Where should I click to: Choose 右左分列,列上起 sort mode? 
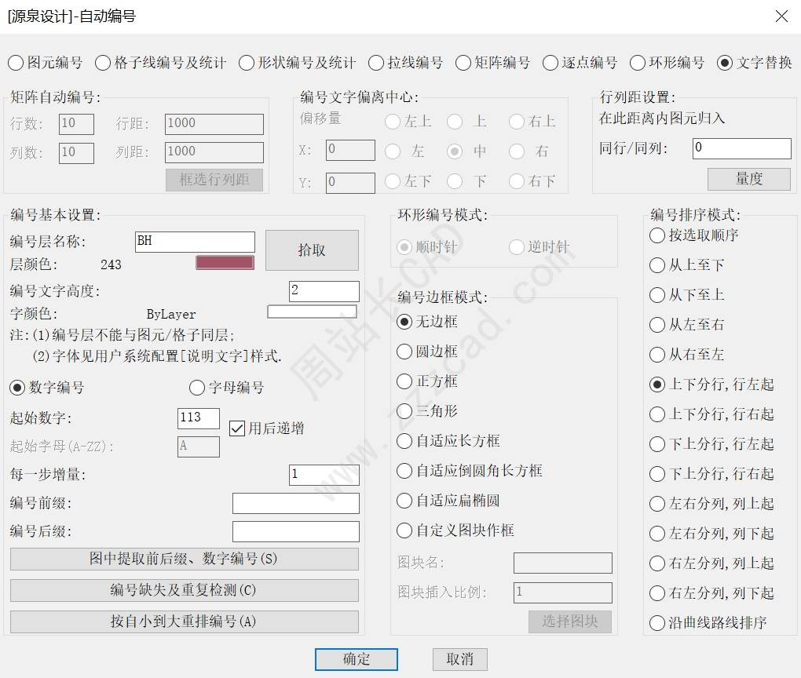pyautogui.click(x=711, y=563)
